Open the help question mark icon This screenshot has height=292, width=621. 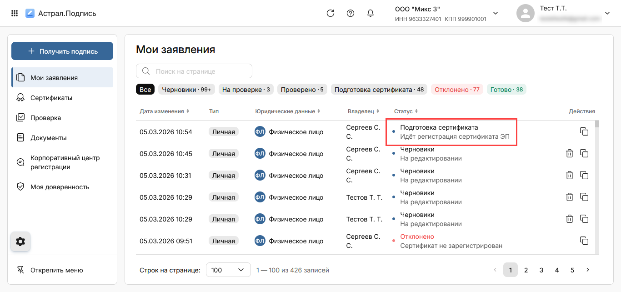(x=351, y=13)
